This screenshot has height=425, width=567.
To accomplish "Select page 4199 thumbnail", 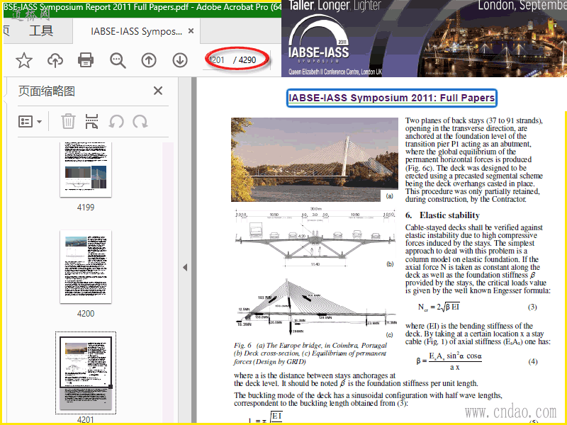I will click(86, 169).
